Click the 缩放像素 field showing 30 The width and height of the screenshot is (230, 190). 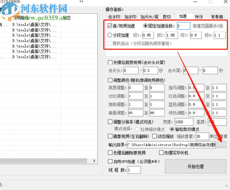click(203, 136)
